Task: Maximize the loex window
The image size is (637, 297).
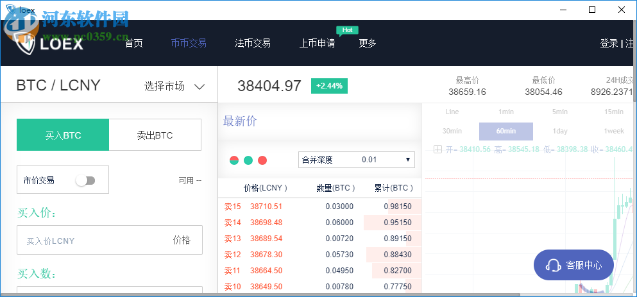Action: [592, 10]
